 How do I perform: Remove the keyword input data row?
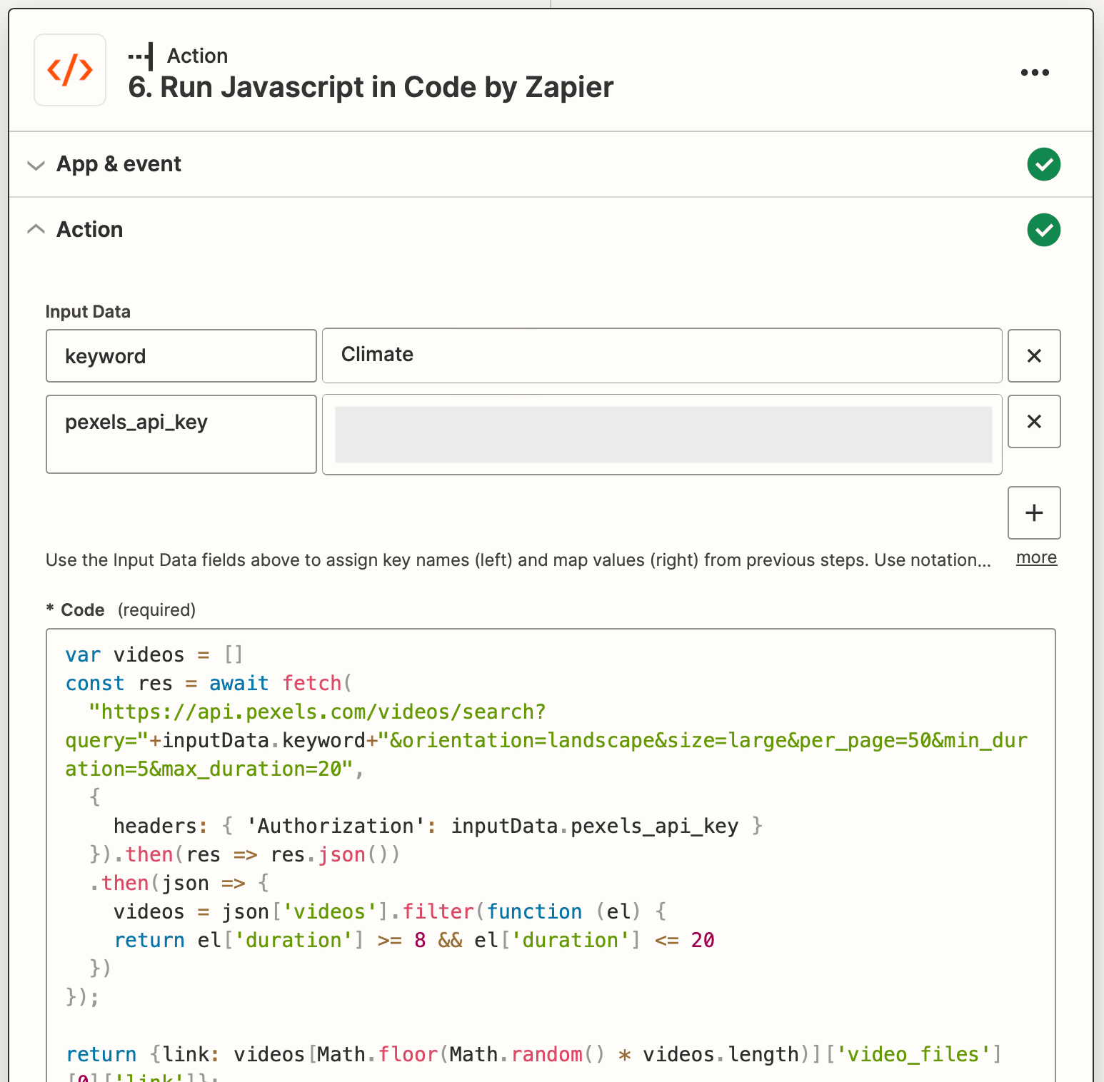tap(1033, 355)
